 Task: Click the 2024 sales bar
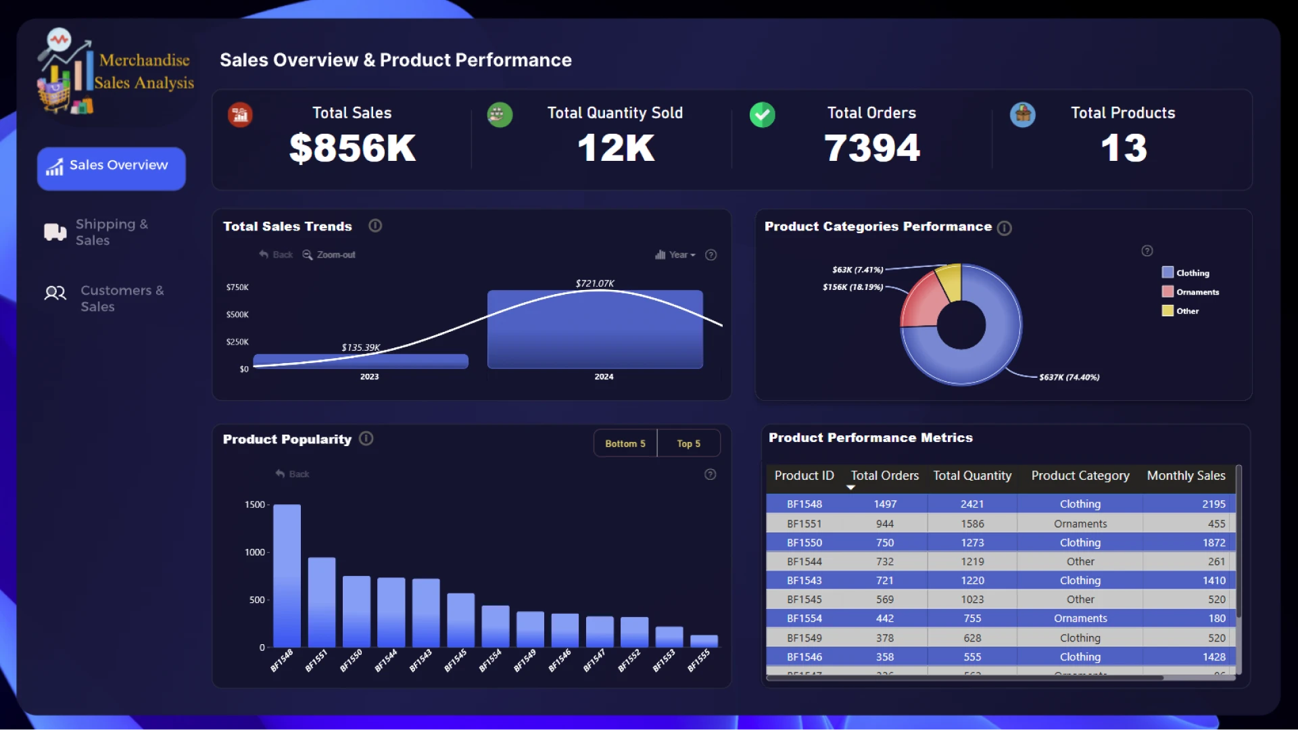[595, 329]
